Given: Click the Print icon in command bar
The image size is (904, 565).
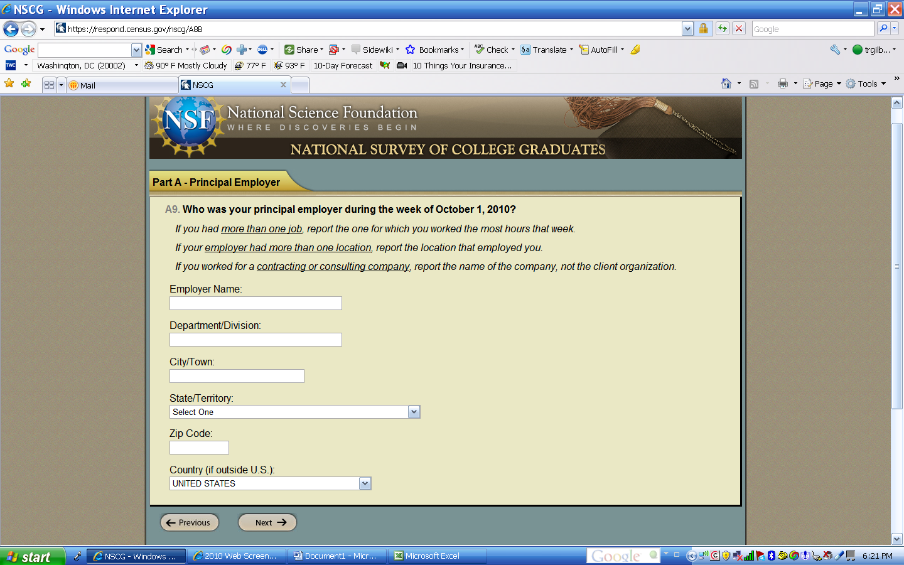Looking at the screenshot, I should tap(782, 83).
